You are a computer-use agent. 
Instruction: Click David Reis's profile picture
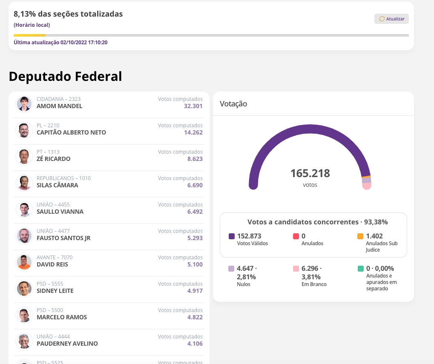(x=24, y=262)
